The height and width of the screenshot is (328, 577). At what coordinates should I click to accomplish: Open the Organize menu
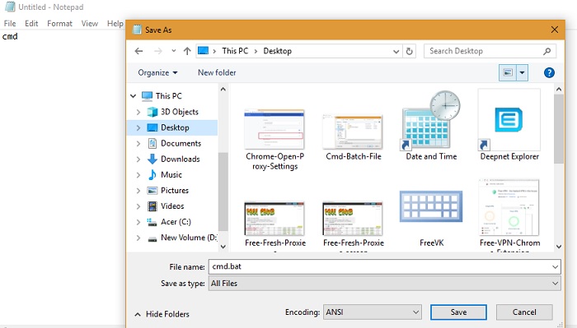[x=157, y=72]
